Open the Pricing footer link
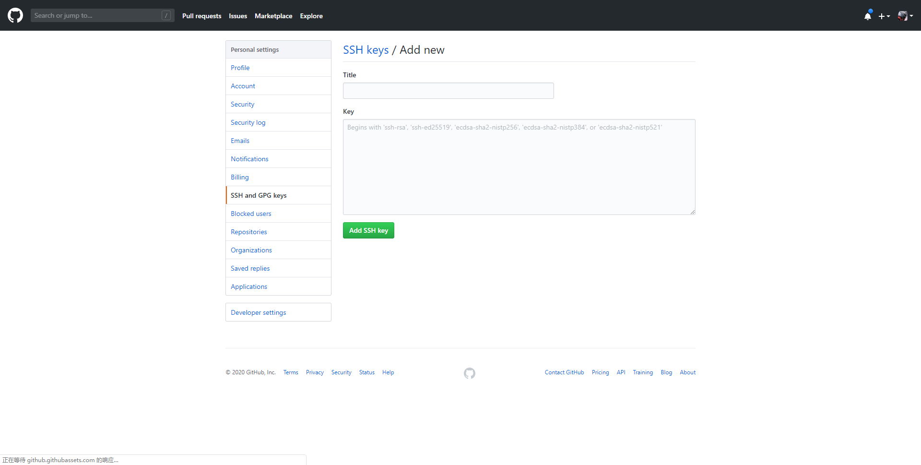Screen dimensions: 921x465 600,372
